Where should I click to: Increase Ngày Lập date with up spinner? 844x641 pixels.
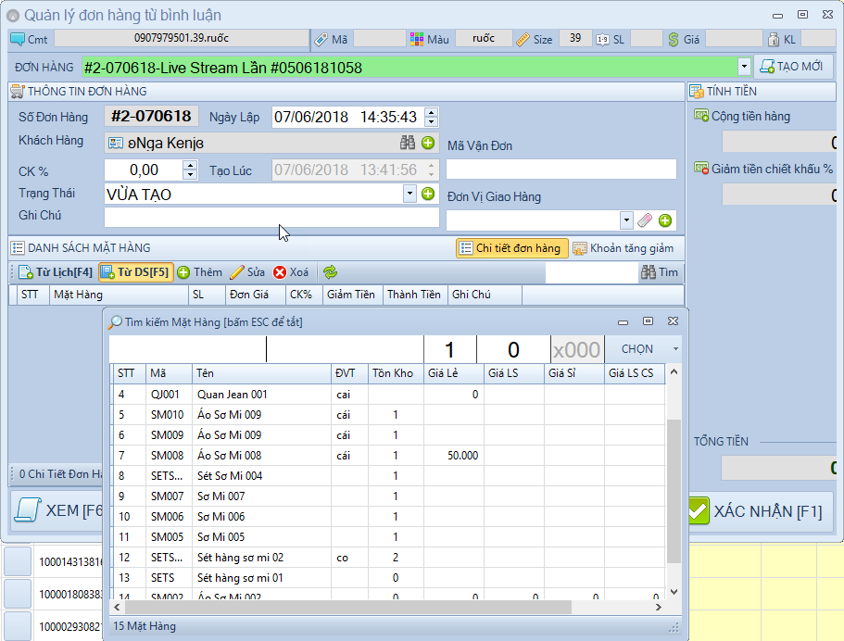[431, 112]
